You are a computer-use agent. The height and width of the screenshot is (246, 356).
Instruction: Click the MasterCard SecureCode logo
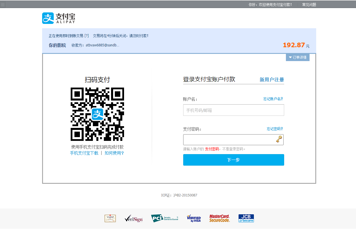[x=220, y=218]
